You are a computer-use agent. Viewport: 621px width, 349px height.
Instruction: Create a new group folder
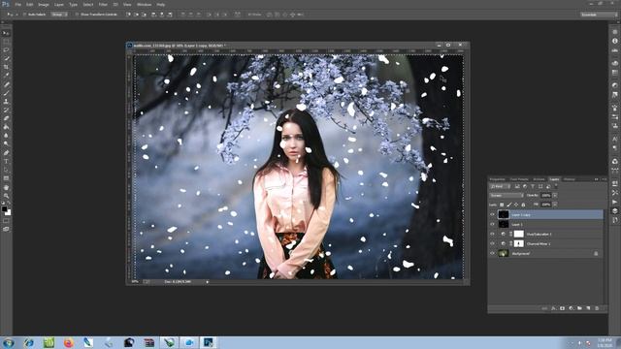coord(580,308)
